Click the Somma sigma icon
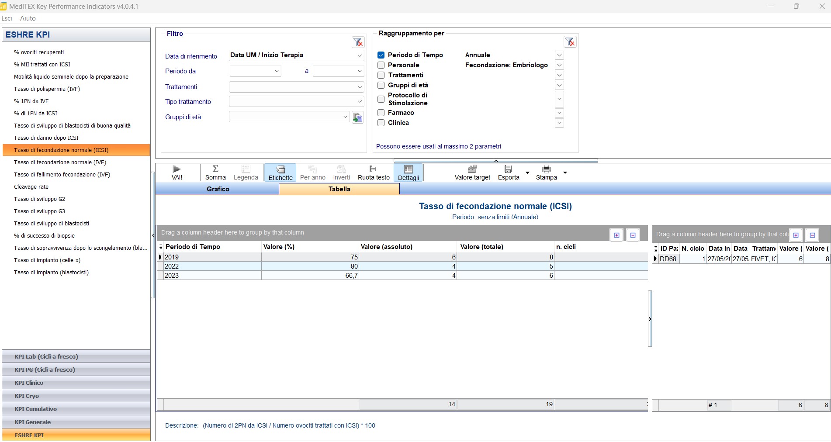This screenshot has height=442, width=831. click(215, 169)
